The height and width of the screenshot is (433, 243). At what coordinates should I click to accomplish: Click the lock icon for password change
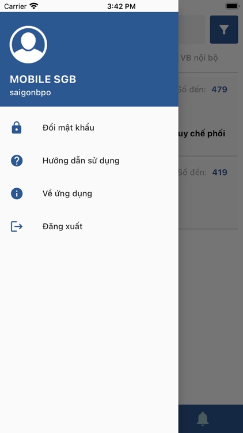coord(17,128)
